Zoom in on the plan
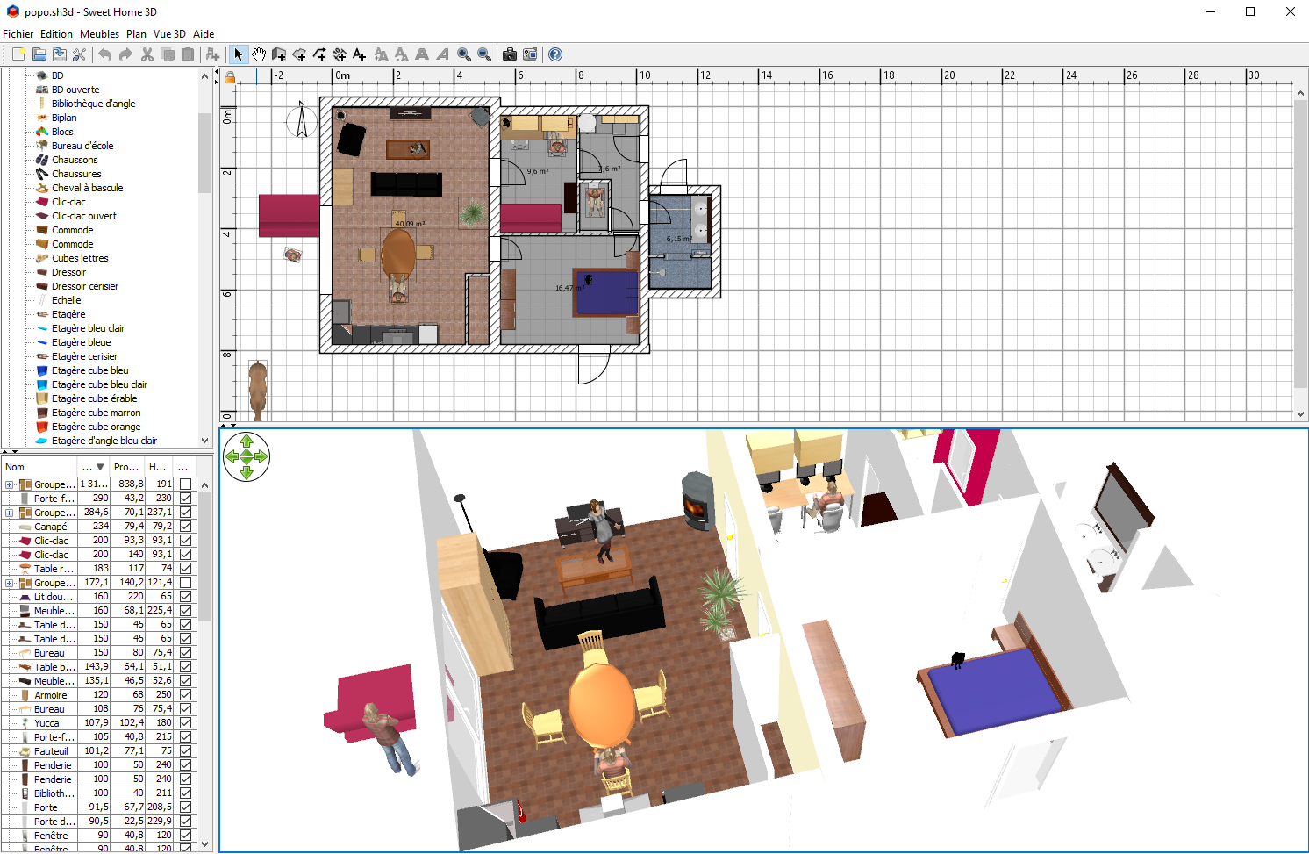 point(463,54)
